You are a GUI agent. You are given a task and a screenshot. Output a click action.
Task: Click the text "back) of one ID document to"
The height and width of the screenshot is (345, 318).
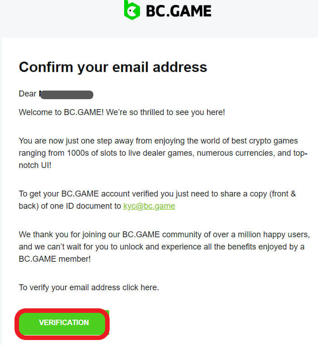[x=70, y=206]
